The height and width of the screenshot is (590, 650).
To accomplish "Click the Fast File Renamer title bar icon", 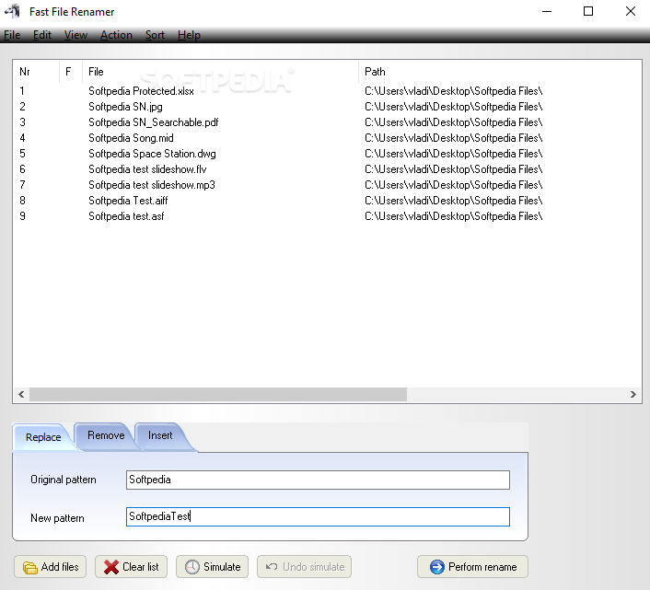I will [13, 11].
